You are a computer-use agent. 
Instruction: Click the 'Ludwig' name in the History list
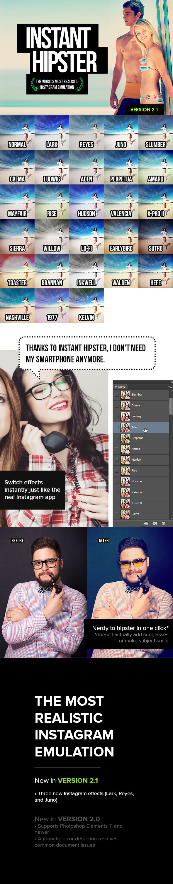click(x=136, y=416)
